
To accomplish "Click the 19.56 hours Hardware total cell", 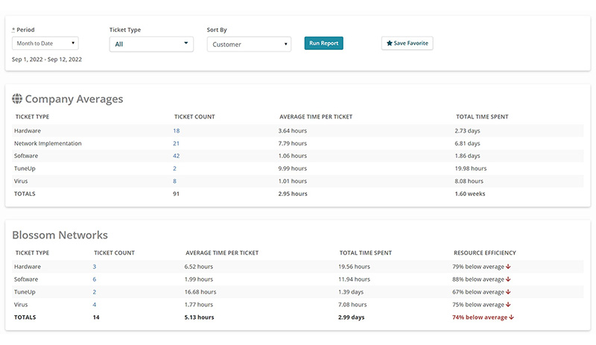I will click(354, 267).
